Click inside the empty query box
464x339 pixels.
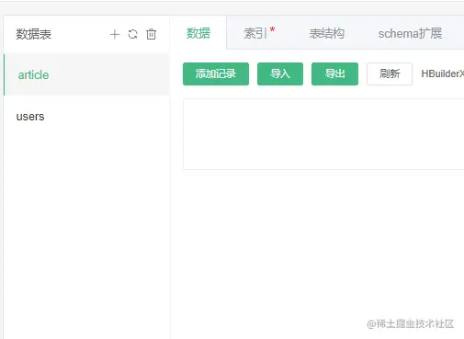pos(323,134)
